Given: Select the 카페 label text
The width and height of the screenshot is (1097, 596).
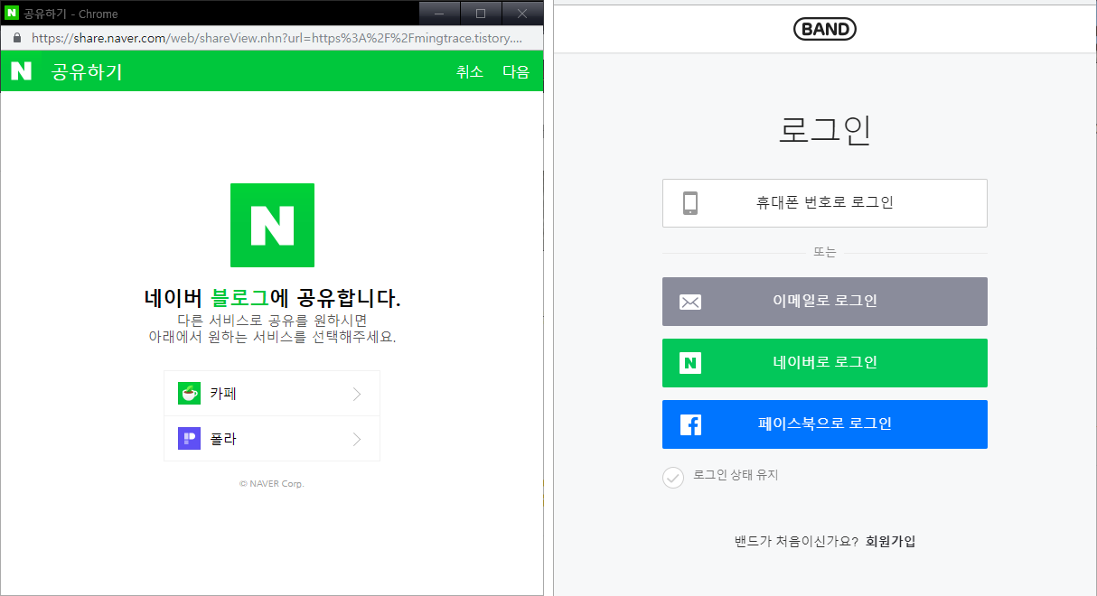Looking at the screenshot, I should (x=223, y=394).
